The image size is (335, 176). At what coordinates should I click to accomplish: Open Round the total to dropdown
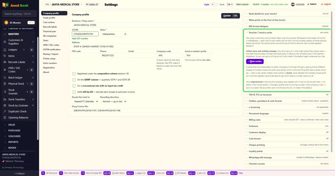(85, 101)
